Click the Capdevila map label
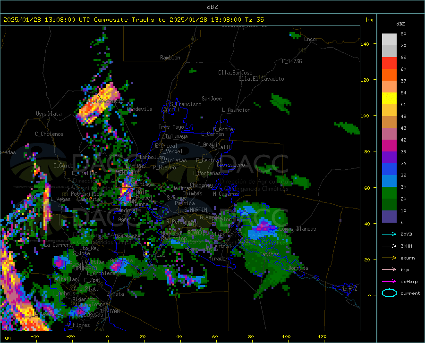425x343 pixels. [x=140, y=109]
